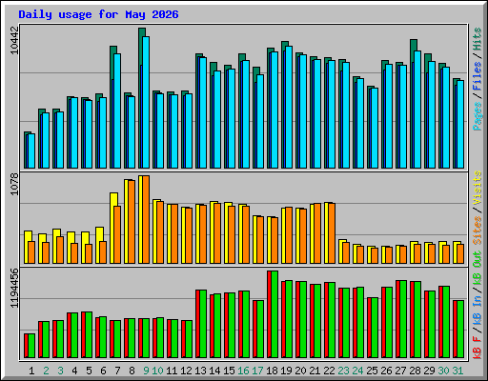
Task: Click the day 22 orange sites bar
Action: (x=332, y=233)
